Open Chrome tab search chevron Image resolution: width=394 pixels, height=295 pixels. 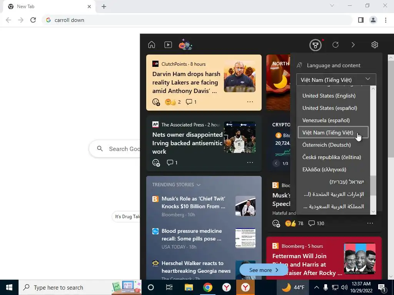click(332, 5)
